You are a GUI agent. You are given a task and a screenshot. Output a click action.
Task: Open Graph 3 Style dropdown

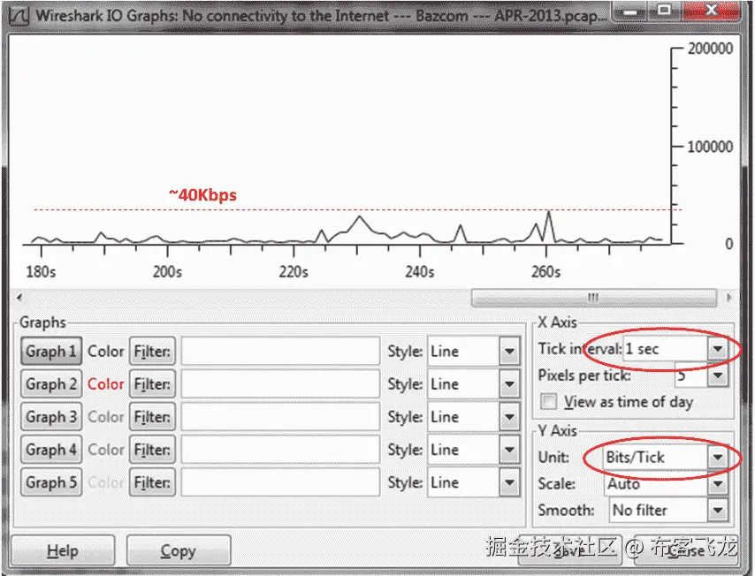point(509,417)
